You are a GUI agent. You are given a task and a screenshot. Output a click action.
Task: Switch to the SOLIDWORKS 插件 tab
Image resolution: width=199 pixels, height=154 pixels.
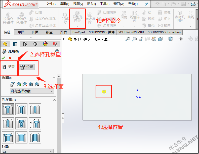(x=102, y=32)
